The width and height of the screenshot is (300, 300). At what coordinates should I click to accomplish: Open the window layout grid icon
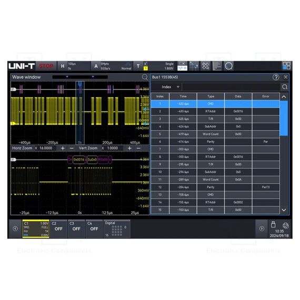point(286,66)
